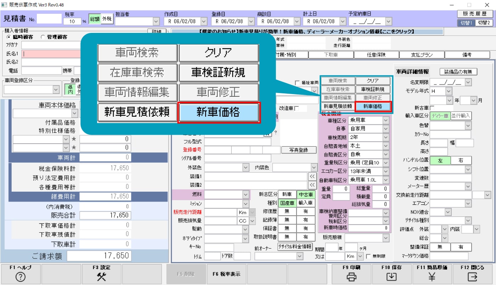Click the 新車時価格 input field
This screenshot has height=285, width=496.
tap(369, 228)
